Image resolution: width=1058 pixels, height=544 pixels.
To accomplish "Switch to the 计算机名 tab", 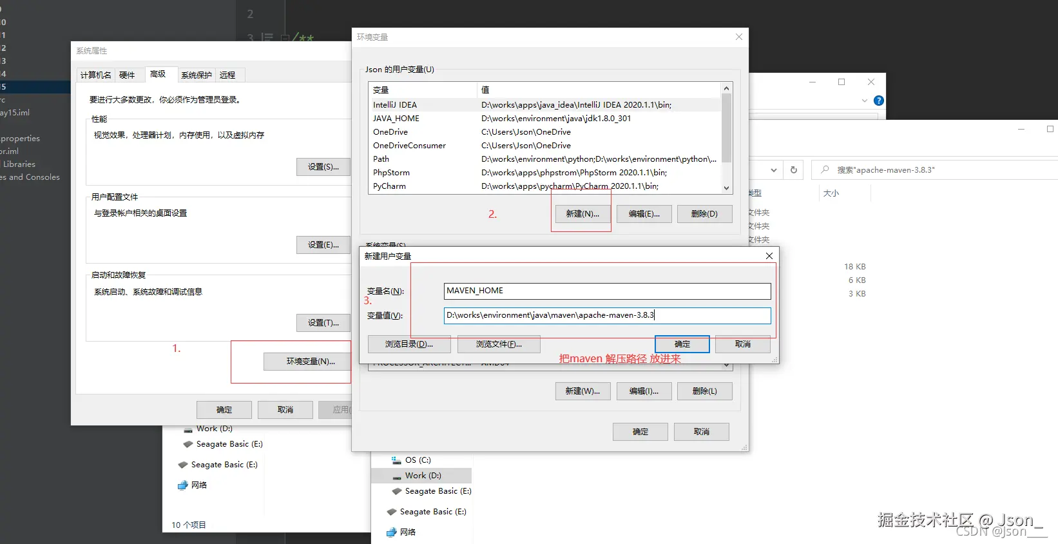I will pos(95,75).
